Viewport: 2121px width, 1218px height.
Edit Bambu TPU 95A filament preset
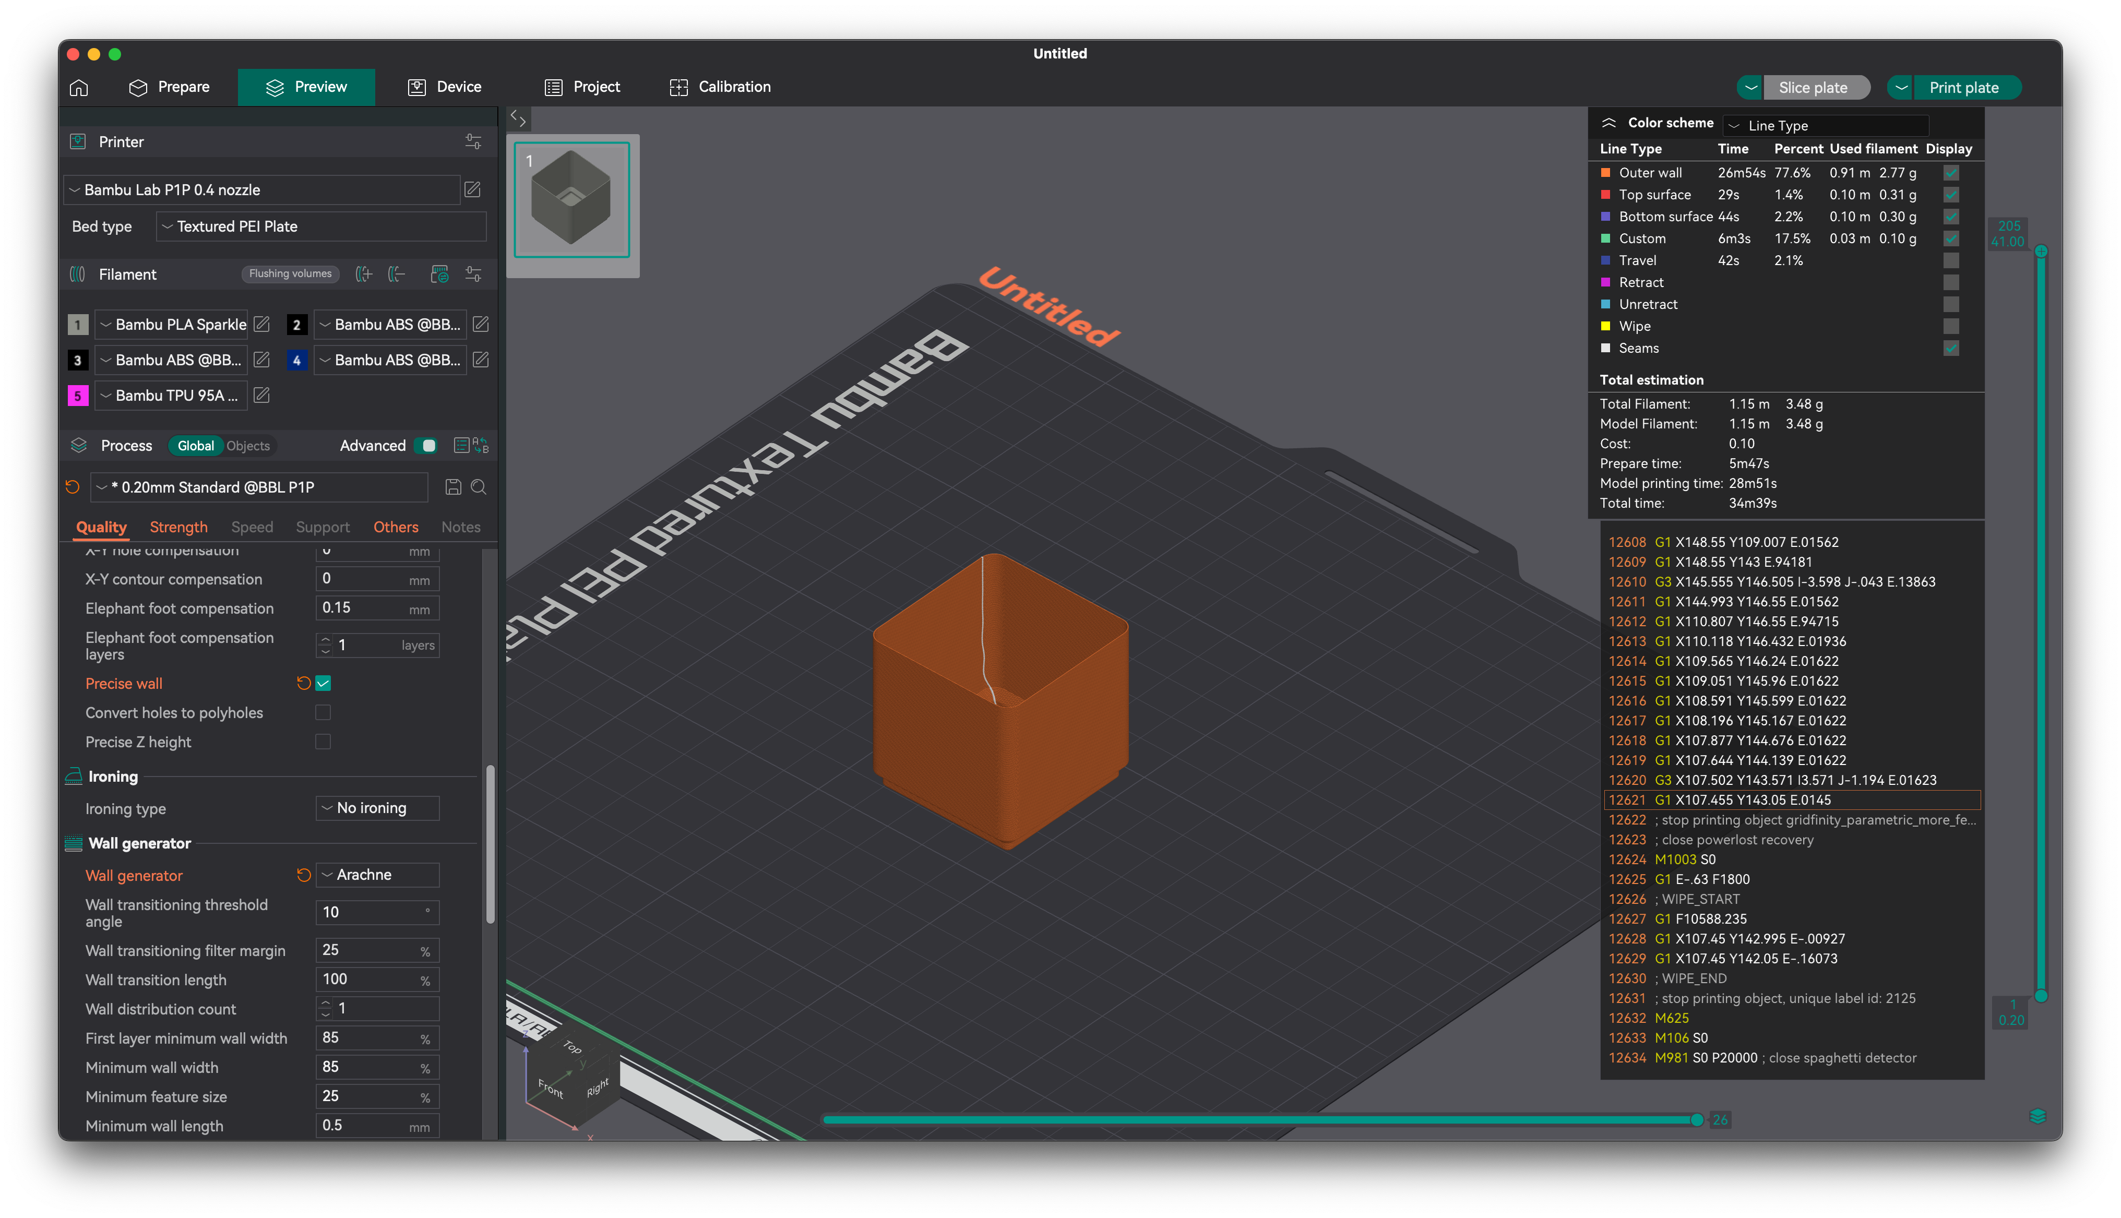point(262,395)
